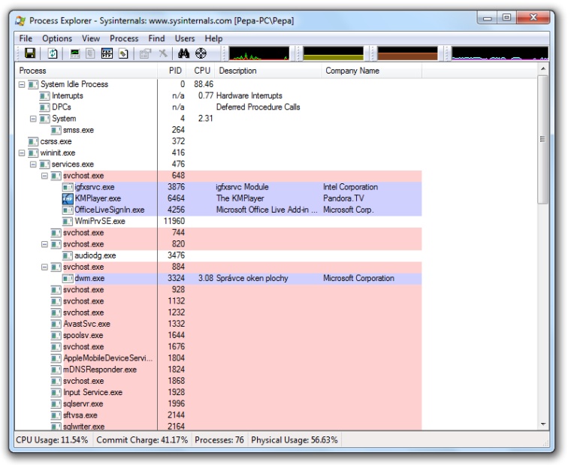This screenshot has height=465, width=571.
Task: Sort by the PID column header
Action: [172, 71]
